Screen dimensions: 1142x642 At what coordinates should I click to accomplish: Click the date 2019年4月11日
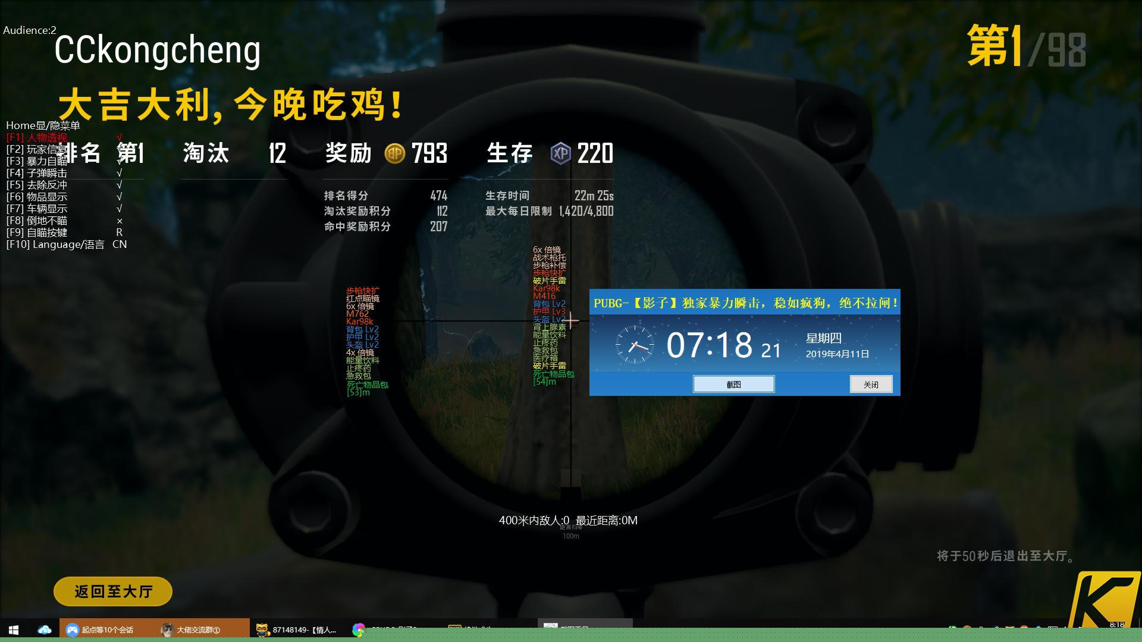click(x=837, y=354)
